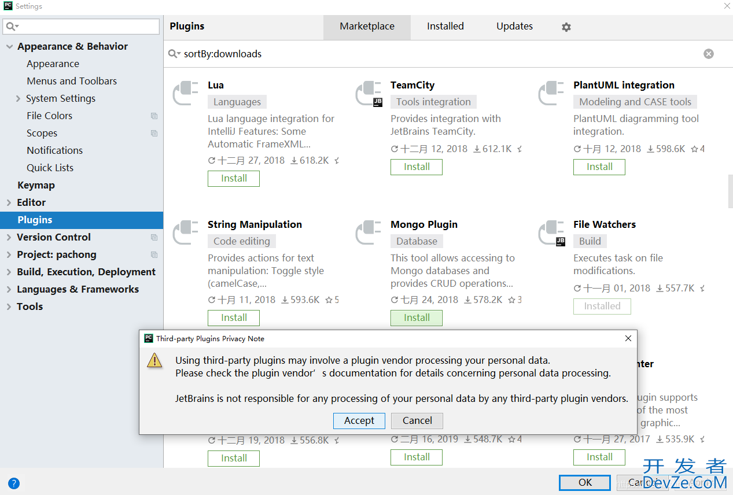
Task: Click the Version Control project-level icon
Action: point(154,237)
